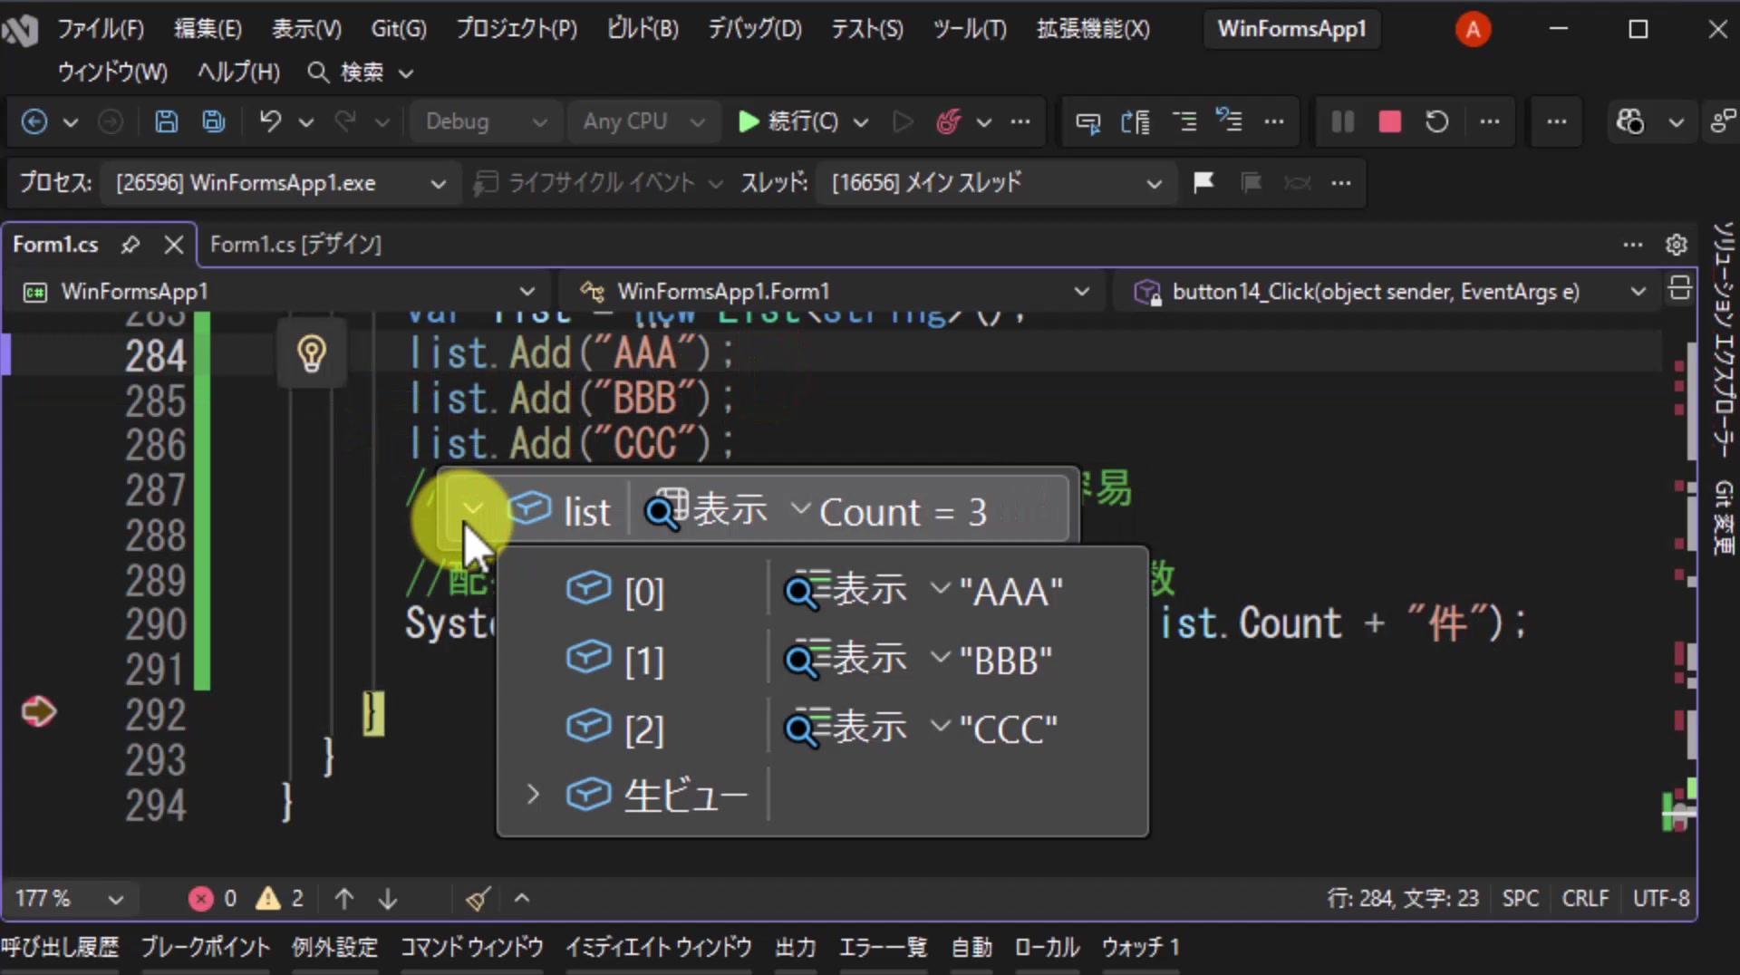
Task: Click magnifier visualizer icon for item [0]
Action: pyautogui.click(x=806, y=589)
